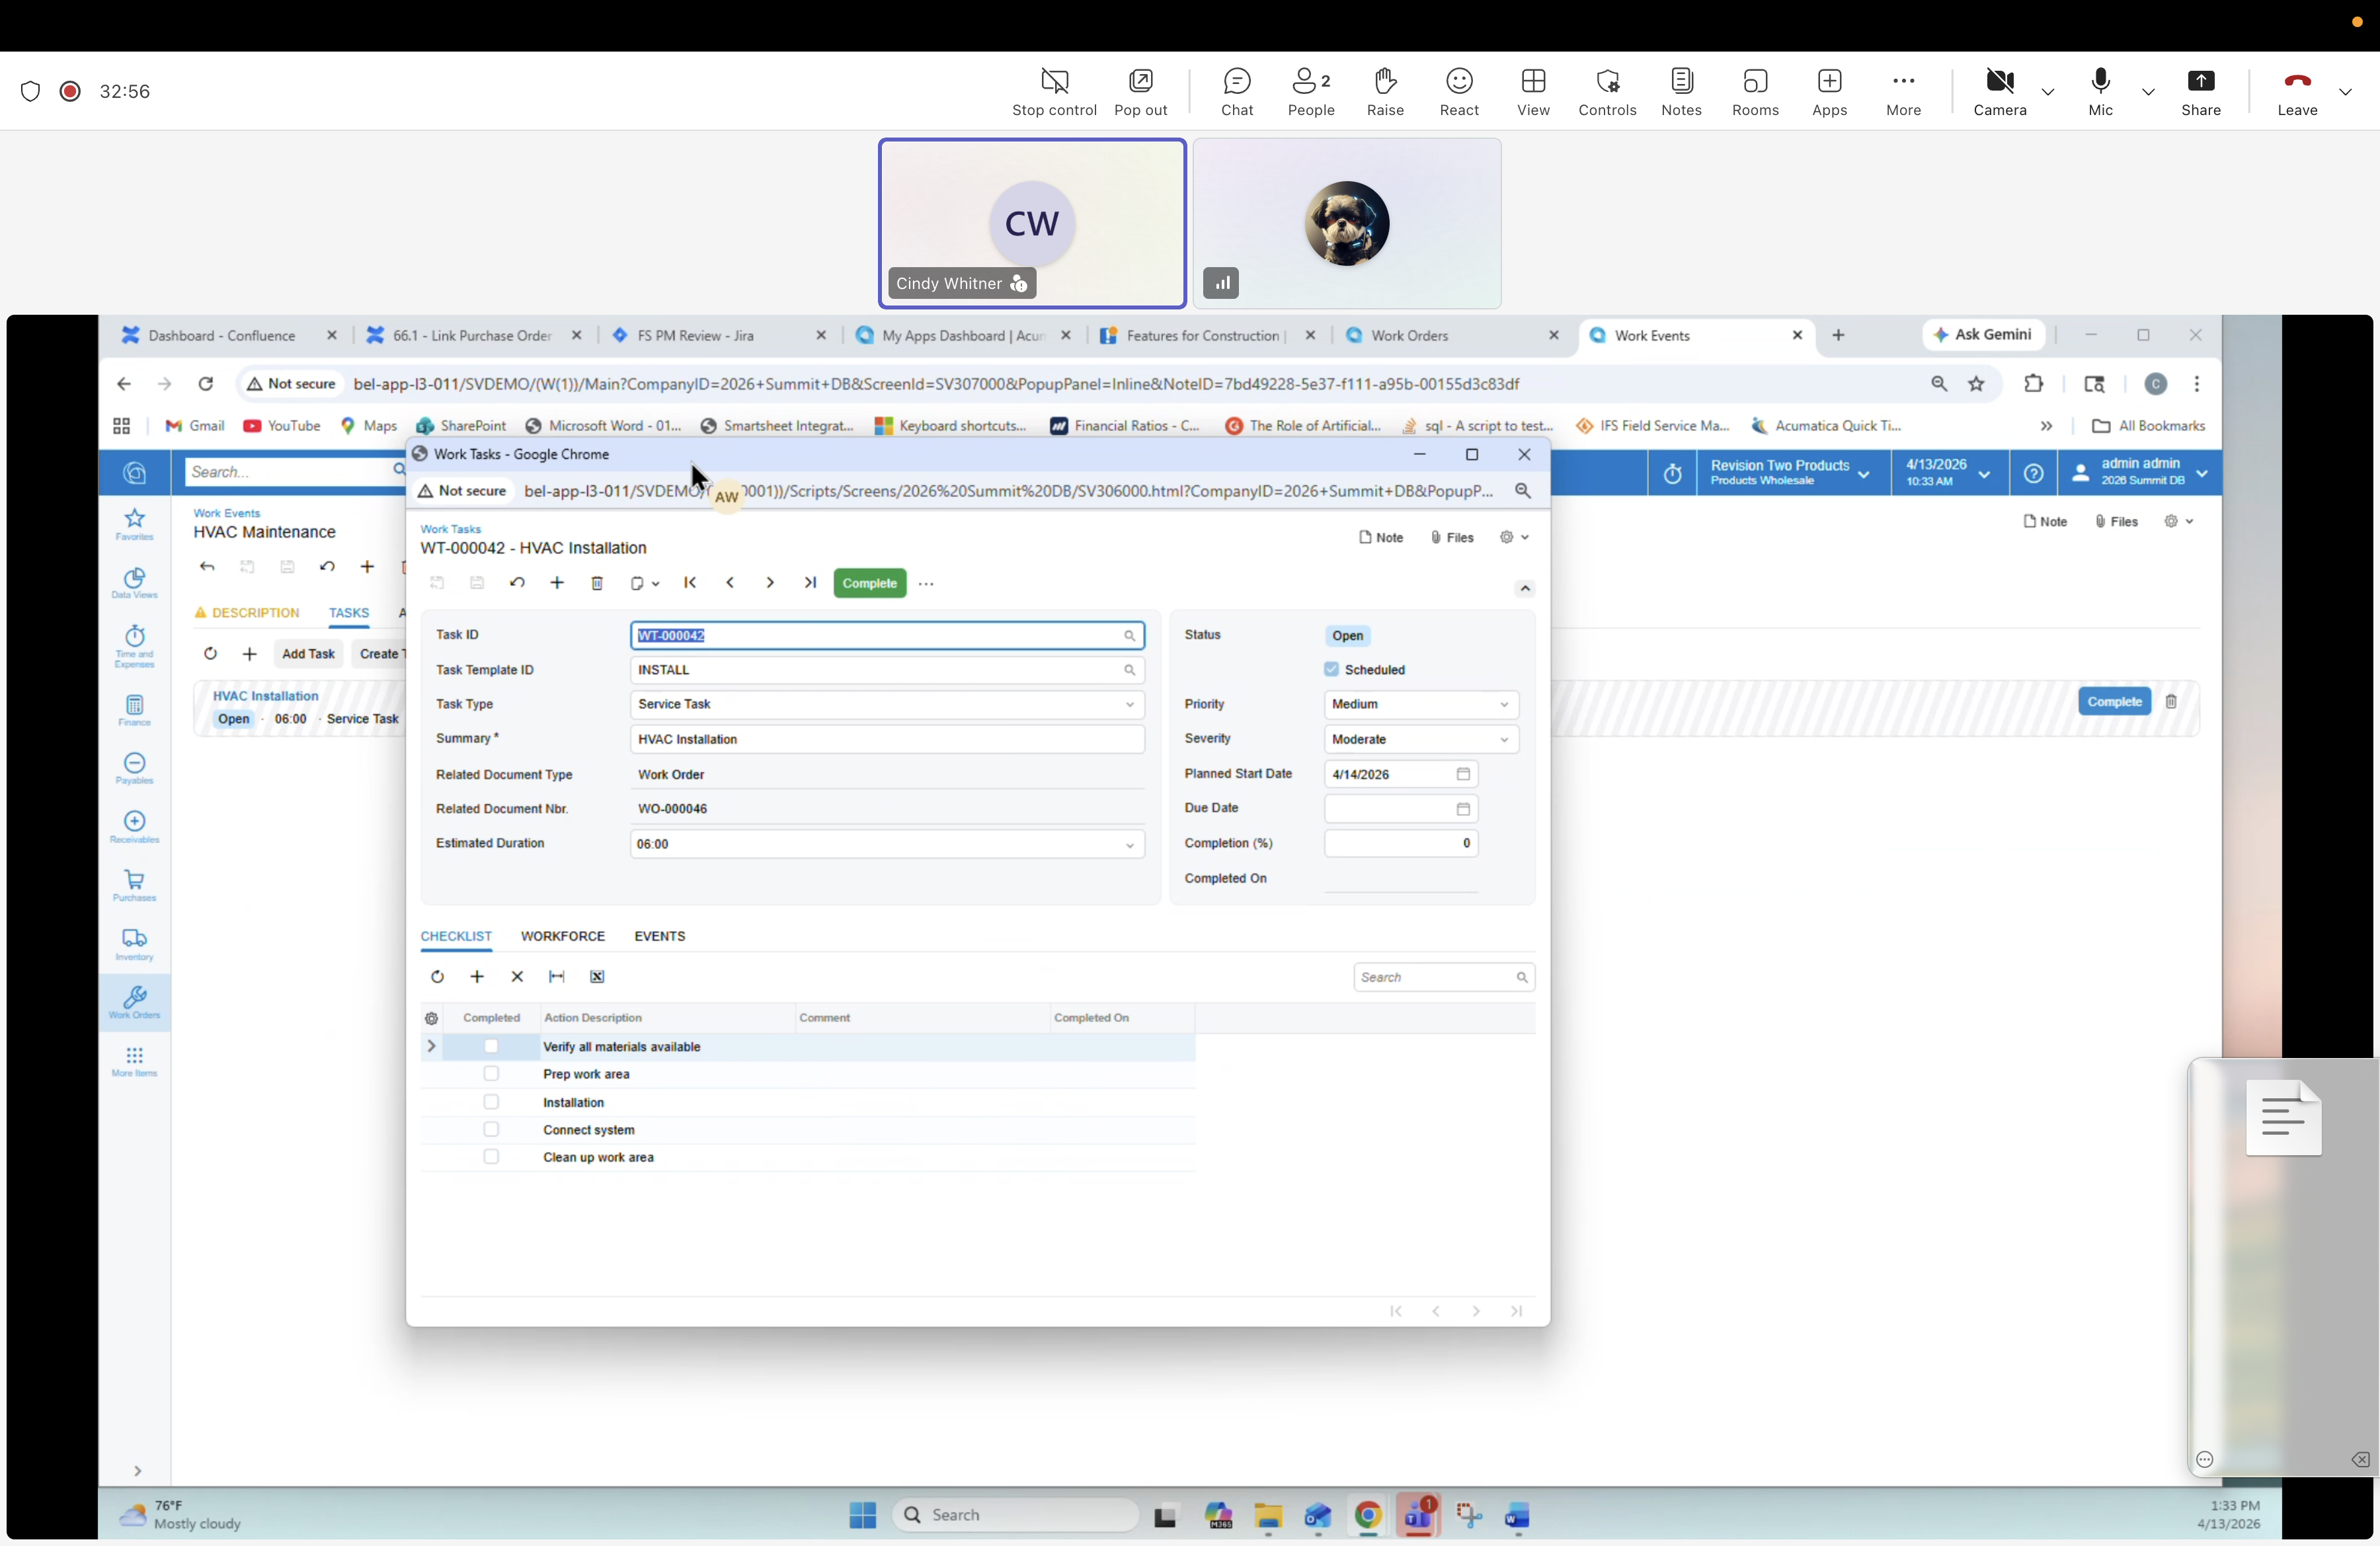This screenshot has width=2380, height=1546.
Task: Click the green Complete button
Action: coord(868,583)
